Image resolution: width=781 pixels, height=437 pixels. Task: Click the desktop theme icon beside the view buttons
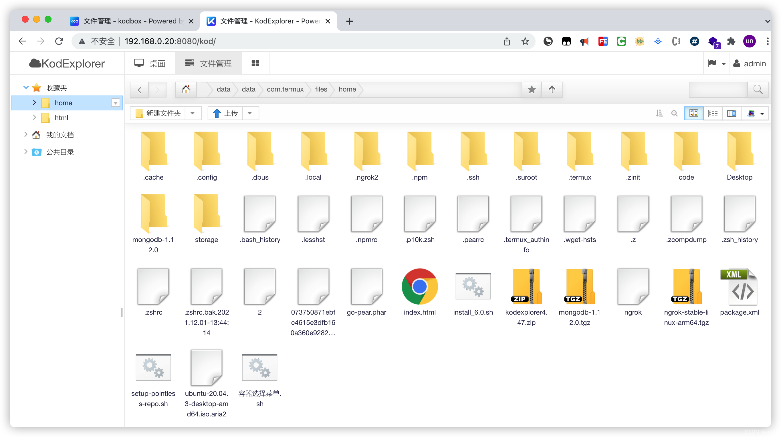[x=751, y=113]
